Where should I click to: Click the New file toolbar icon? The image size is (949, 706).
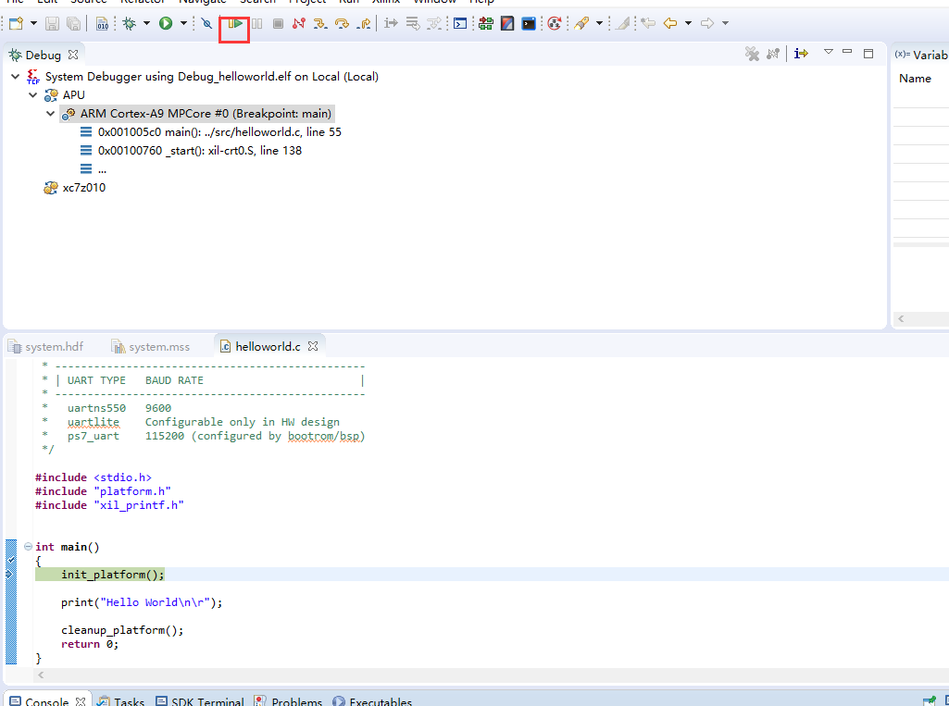point(16,23)
